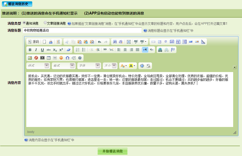Screen dimensions: 242x156
Task: Select the 通知消息 radio button
Action: pos(24,23)
